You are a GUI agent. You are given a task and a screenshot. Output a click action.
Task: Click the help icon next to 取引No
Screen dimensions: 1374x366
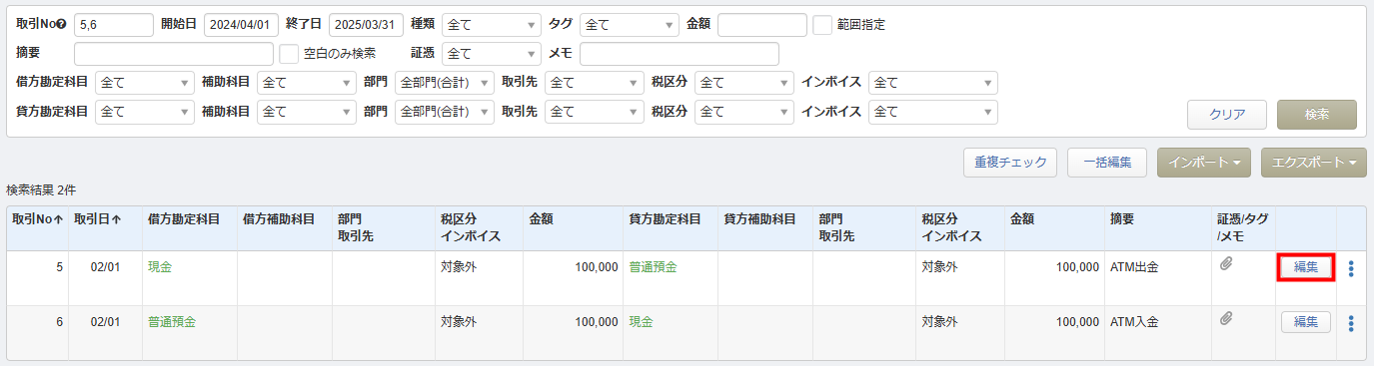coord(61,25)
